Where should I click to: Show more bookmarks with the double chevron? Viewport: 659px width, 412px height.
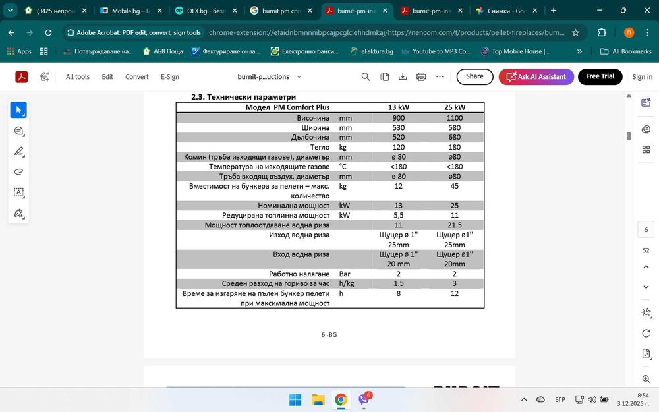tap(579, 51)
